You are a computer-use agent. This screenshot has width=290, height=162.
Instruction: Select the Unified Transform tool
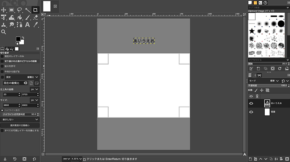[x=4, y=17]
